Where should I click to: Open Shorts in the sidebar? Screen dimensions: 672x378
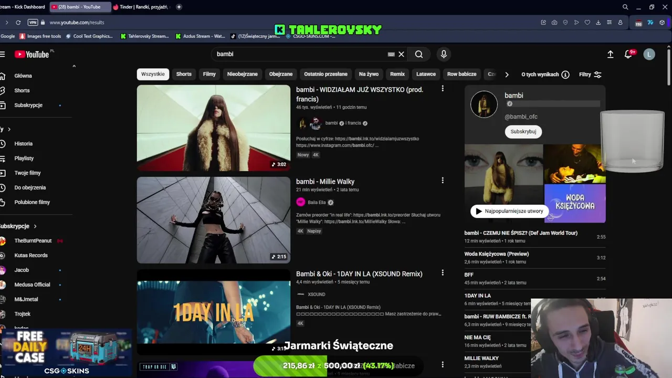pyautogui.click(x=22, y=90)
